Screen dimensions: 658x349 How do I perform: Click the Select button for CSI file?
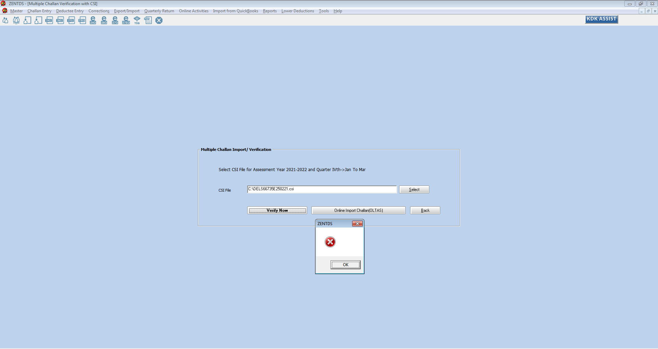coord(414,190)
